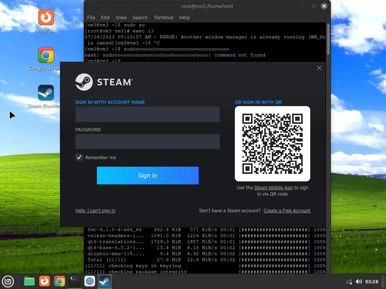Toggle the Remember me checkbox
Screen dimensions: 386x289
[x=79, y=158]
